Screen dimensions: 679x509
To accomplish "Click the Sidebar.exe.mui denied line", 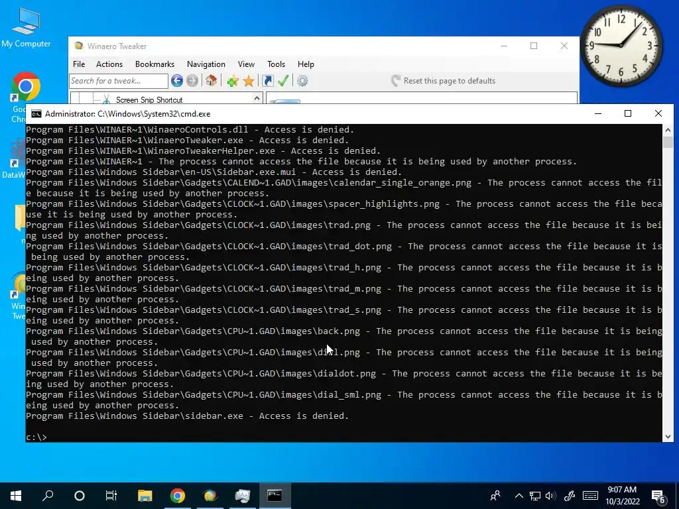I will [214, 172].
